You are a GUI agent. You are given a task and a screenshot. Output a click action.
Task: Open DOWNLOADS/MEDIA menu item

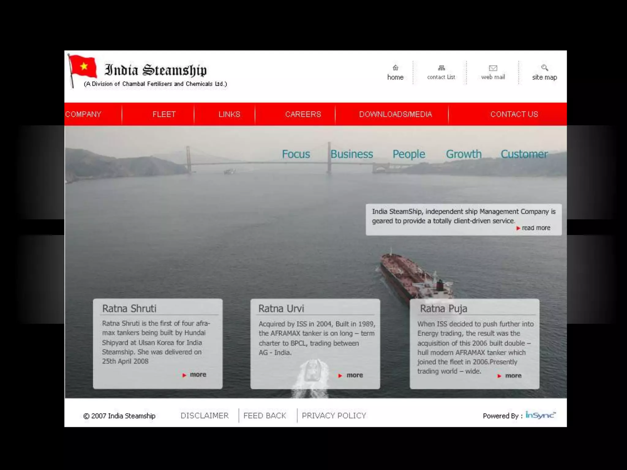coord(395,114)
